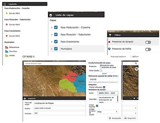Expand the Municipios layer arrow
Image resolution: width=160 pixels, height=123 pixels.
click(x=52, y=49)
